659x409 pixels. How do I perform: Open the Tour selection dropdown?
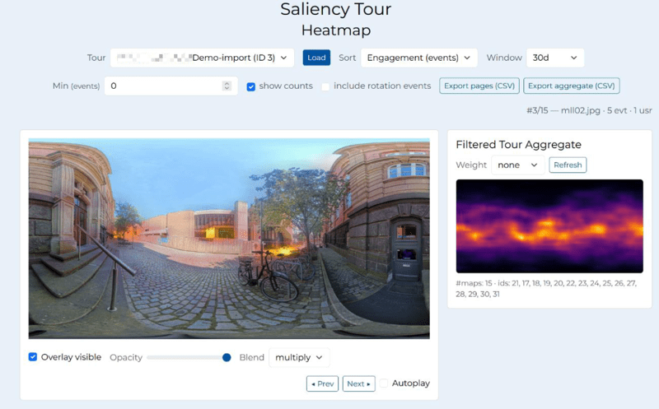(202, 58)
